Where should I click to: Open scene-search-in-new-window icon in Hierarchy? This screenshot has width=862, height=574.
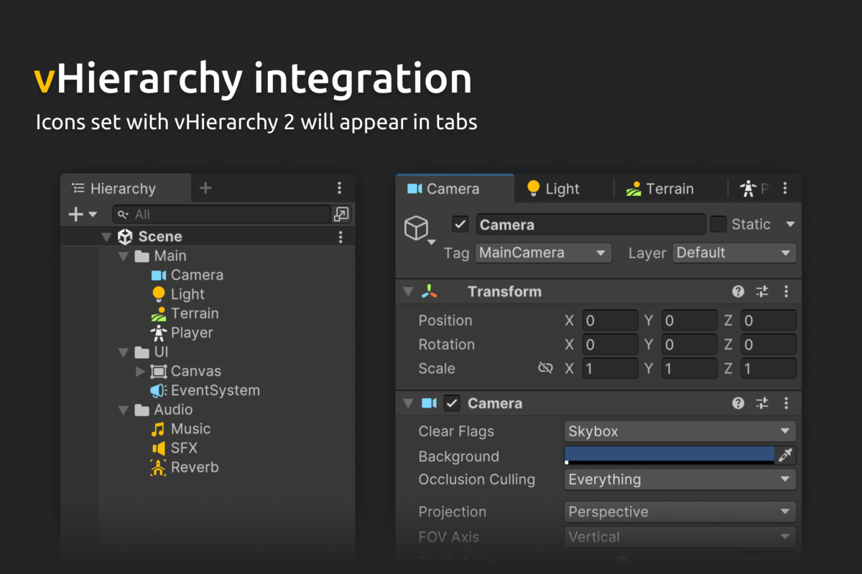pyautogui.click(x=341, y=214)
